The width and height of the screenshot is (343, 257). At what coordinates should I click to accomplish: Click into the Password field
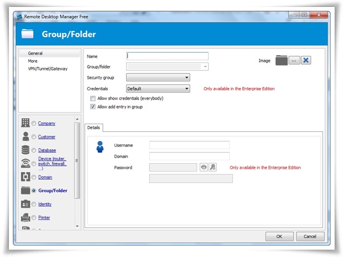tap(173, 167)
